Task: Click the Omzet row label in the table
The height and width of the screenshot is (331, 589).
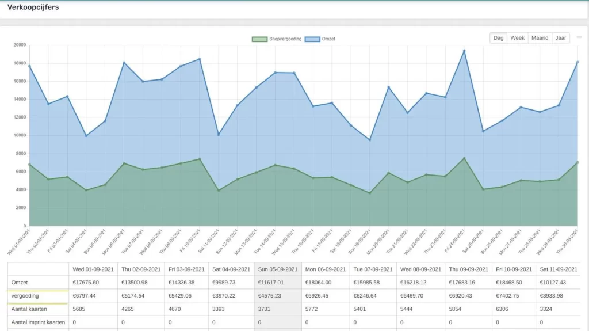Action: tap(20, 282)
